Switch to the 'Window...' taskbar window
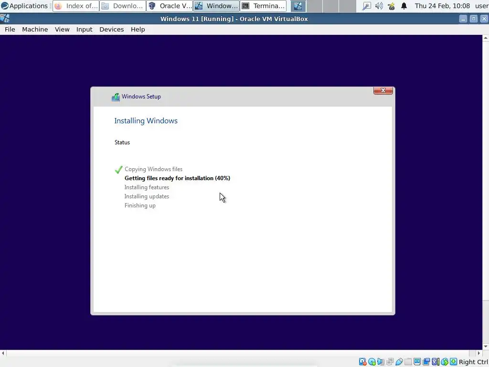489x367 pixels. click(x=216, y=6)
